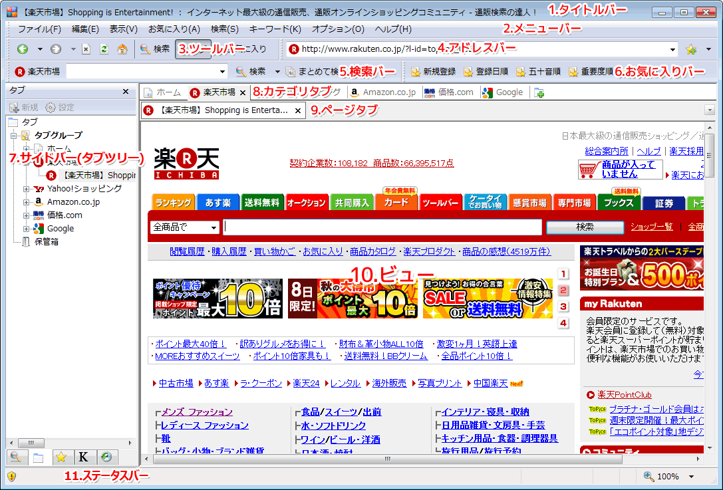Switch sidebar to the favorites star icon
The image size is (723, 490).
coord(61,457)
